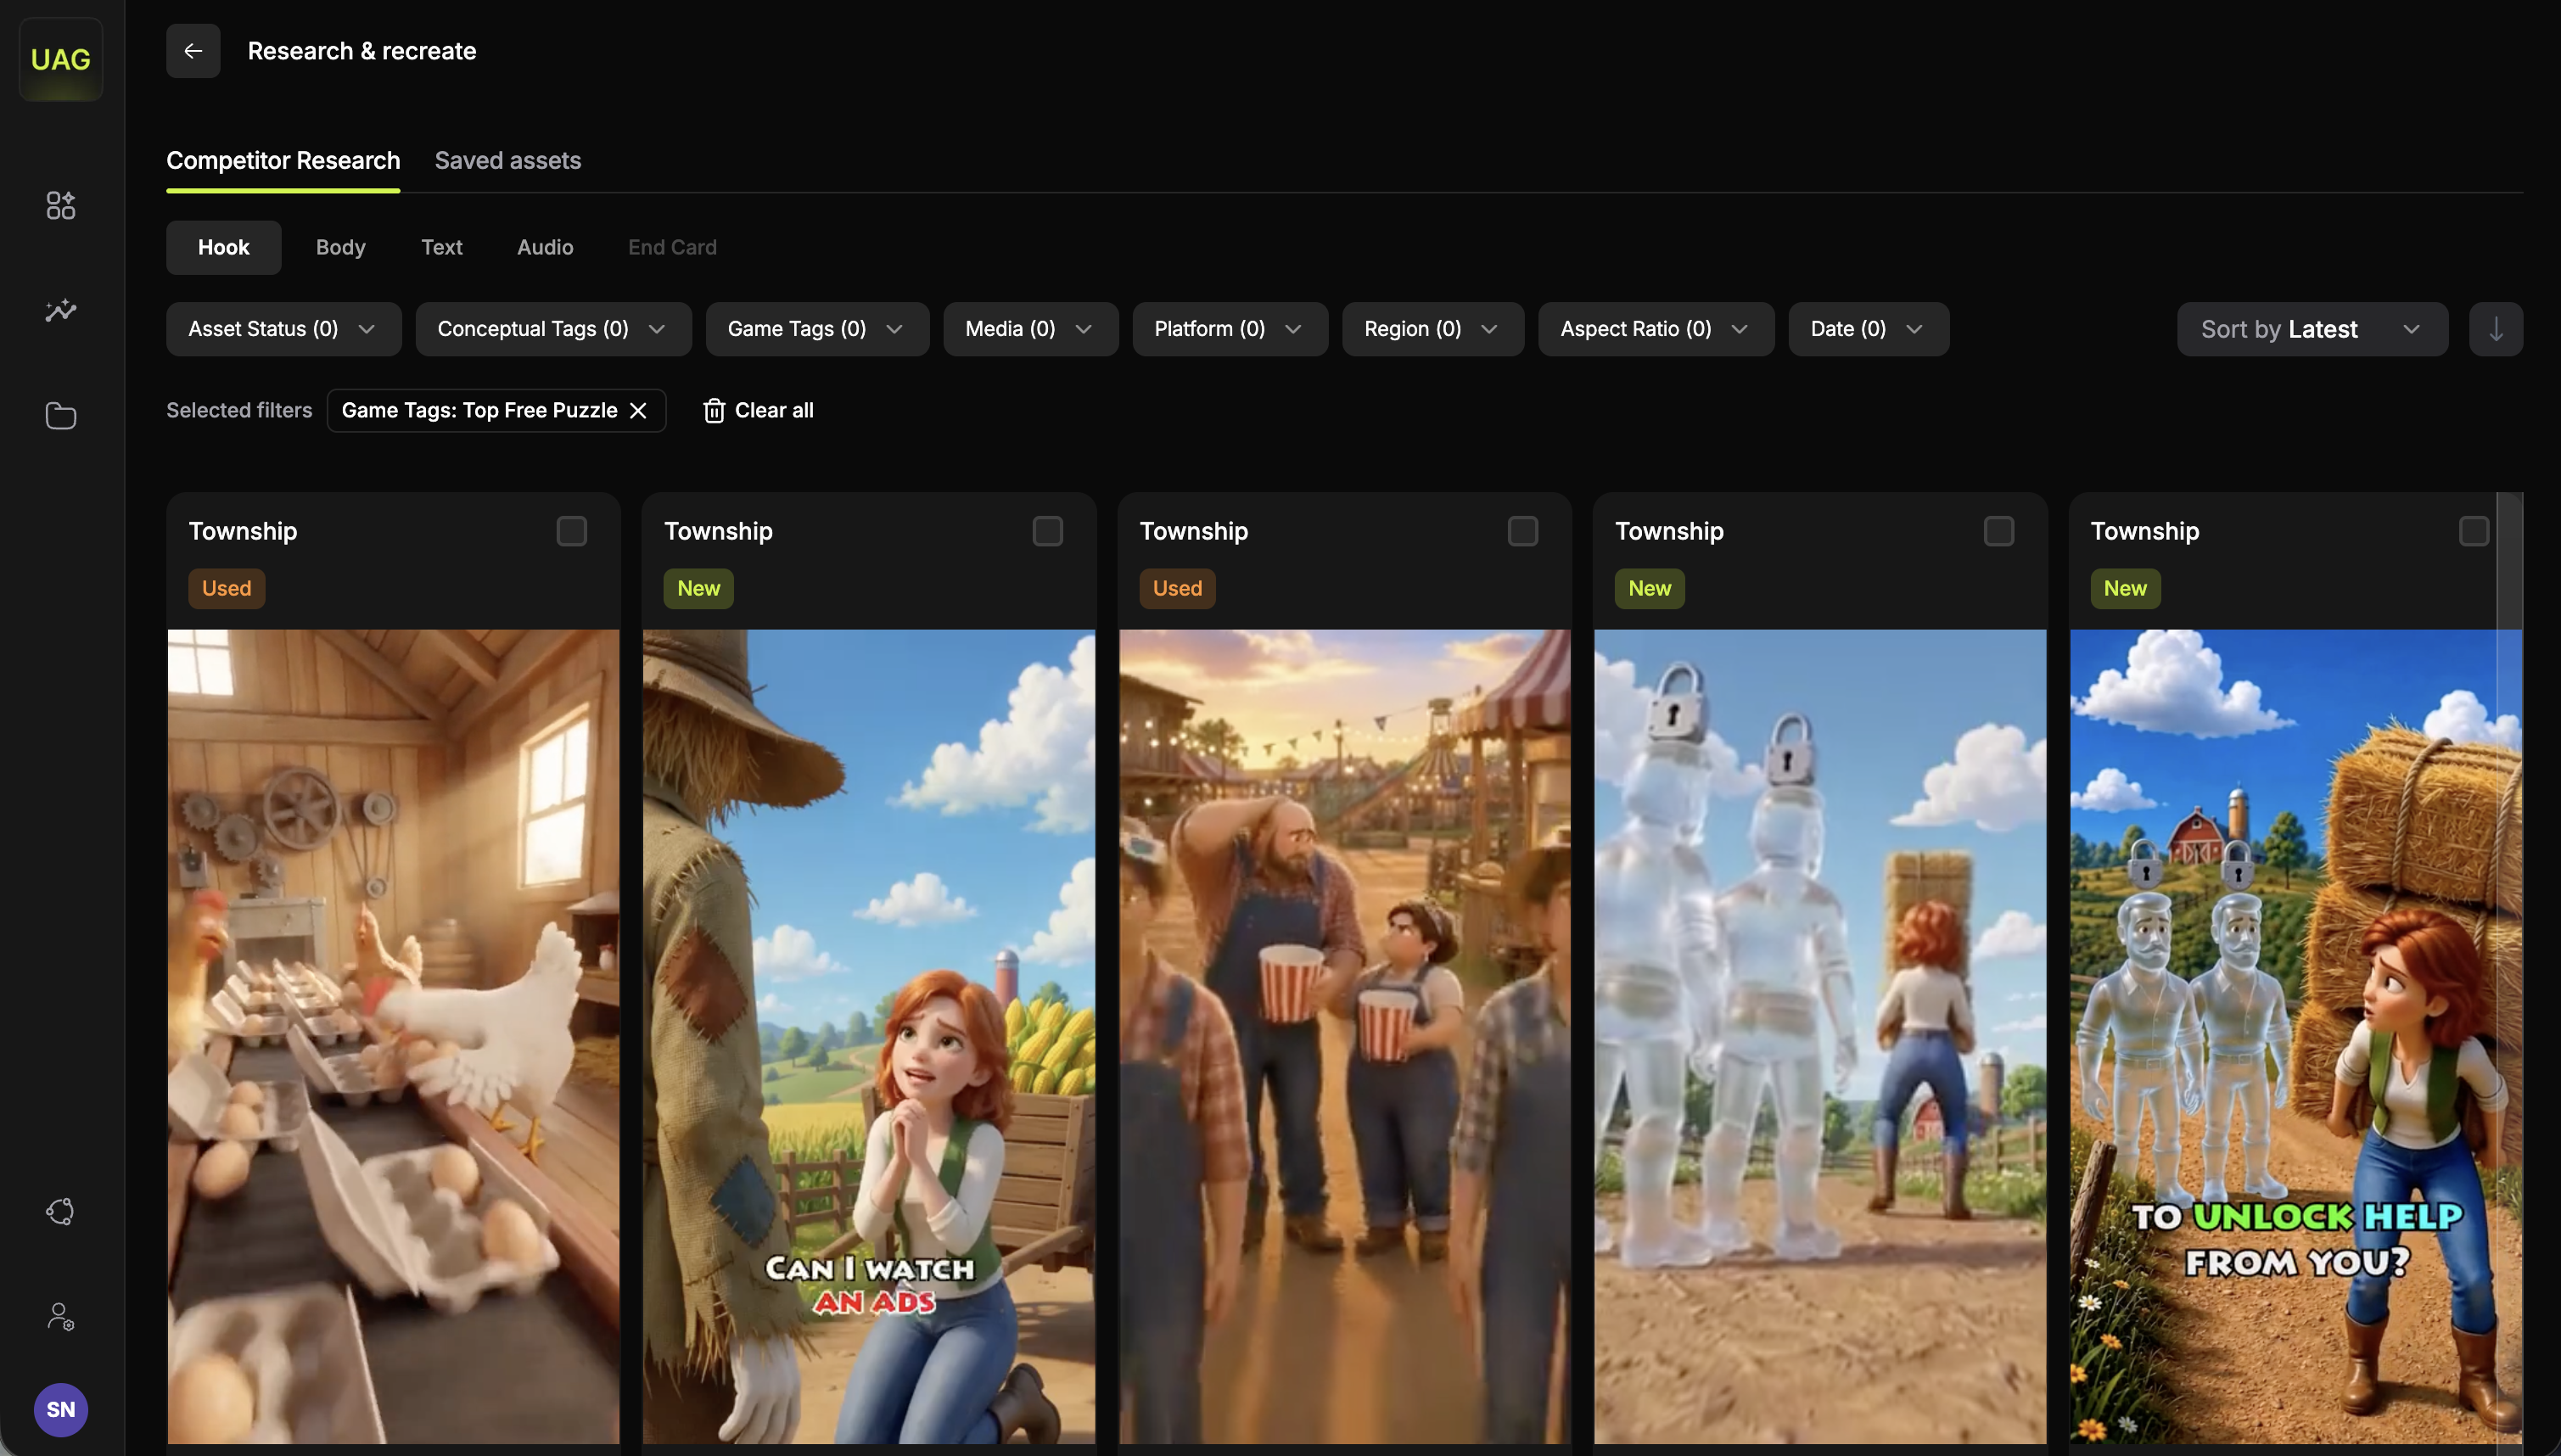
Task: Open the user settings icon in sidebar
Action: pyautogui.click(x=61, y=1316)
